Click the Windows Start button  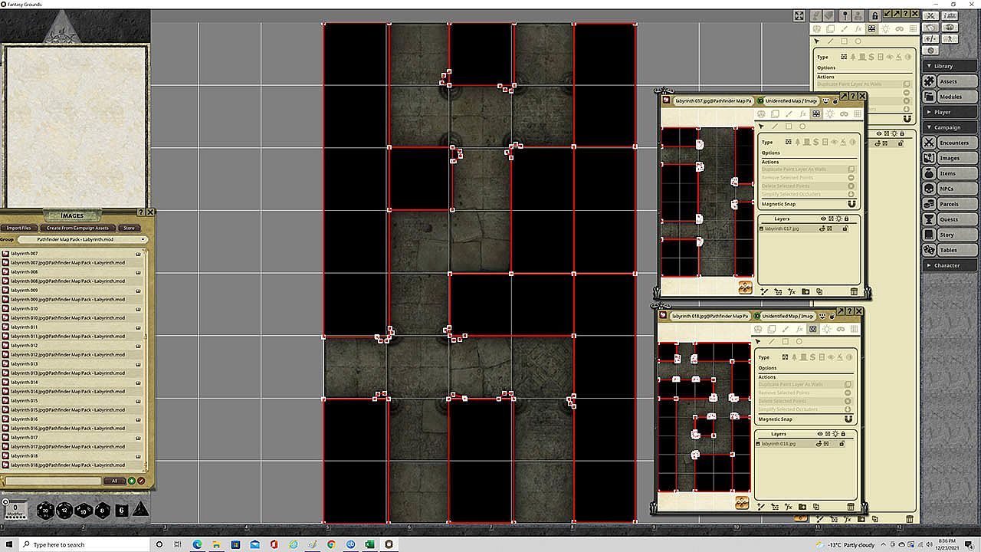(10, 544)
